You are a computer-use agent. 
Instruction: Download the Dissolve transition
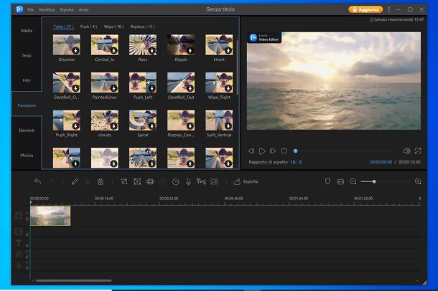point(75,50)
